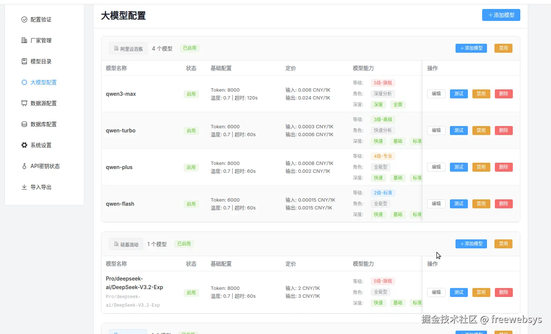The image size is (551, 334).
Task: Disable the qwen-flash model
Action: pos(481,204)
